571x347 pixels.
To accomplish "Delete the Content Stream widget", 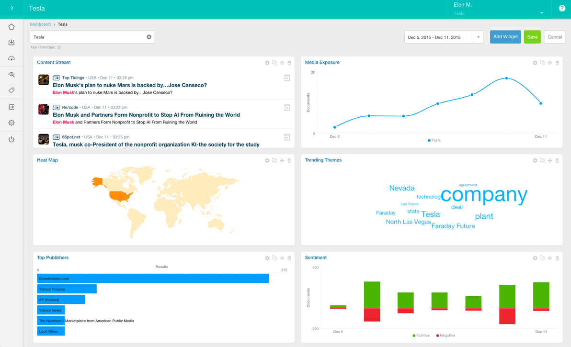I will 289,63.
